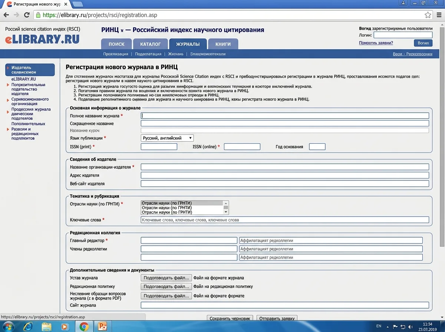Open File Explorer from the taskbar

[x=46, y=327]
